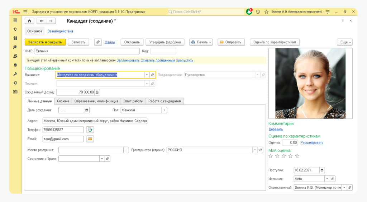367x202 pixels.
Task: Open the Опыт работы tab
Action: coord(133,101)
